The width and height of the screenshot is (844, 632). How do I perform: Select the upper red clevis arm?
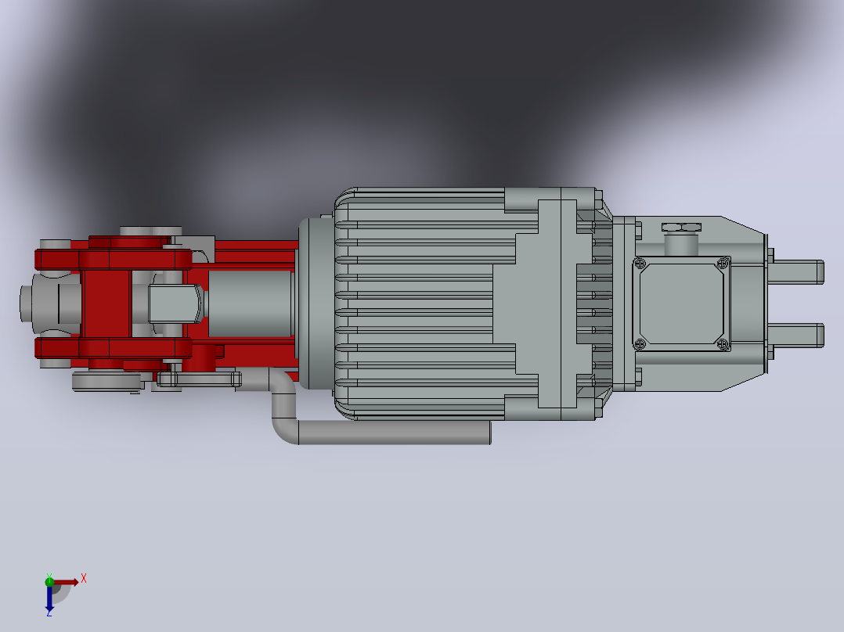113,259
